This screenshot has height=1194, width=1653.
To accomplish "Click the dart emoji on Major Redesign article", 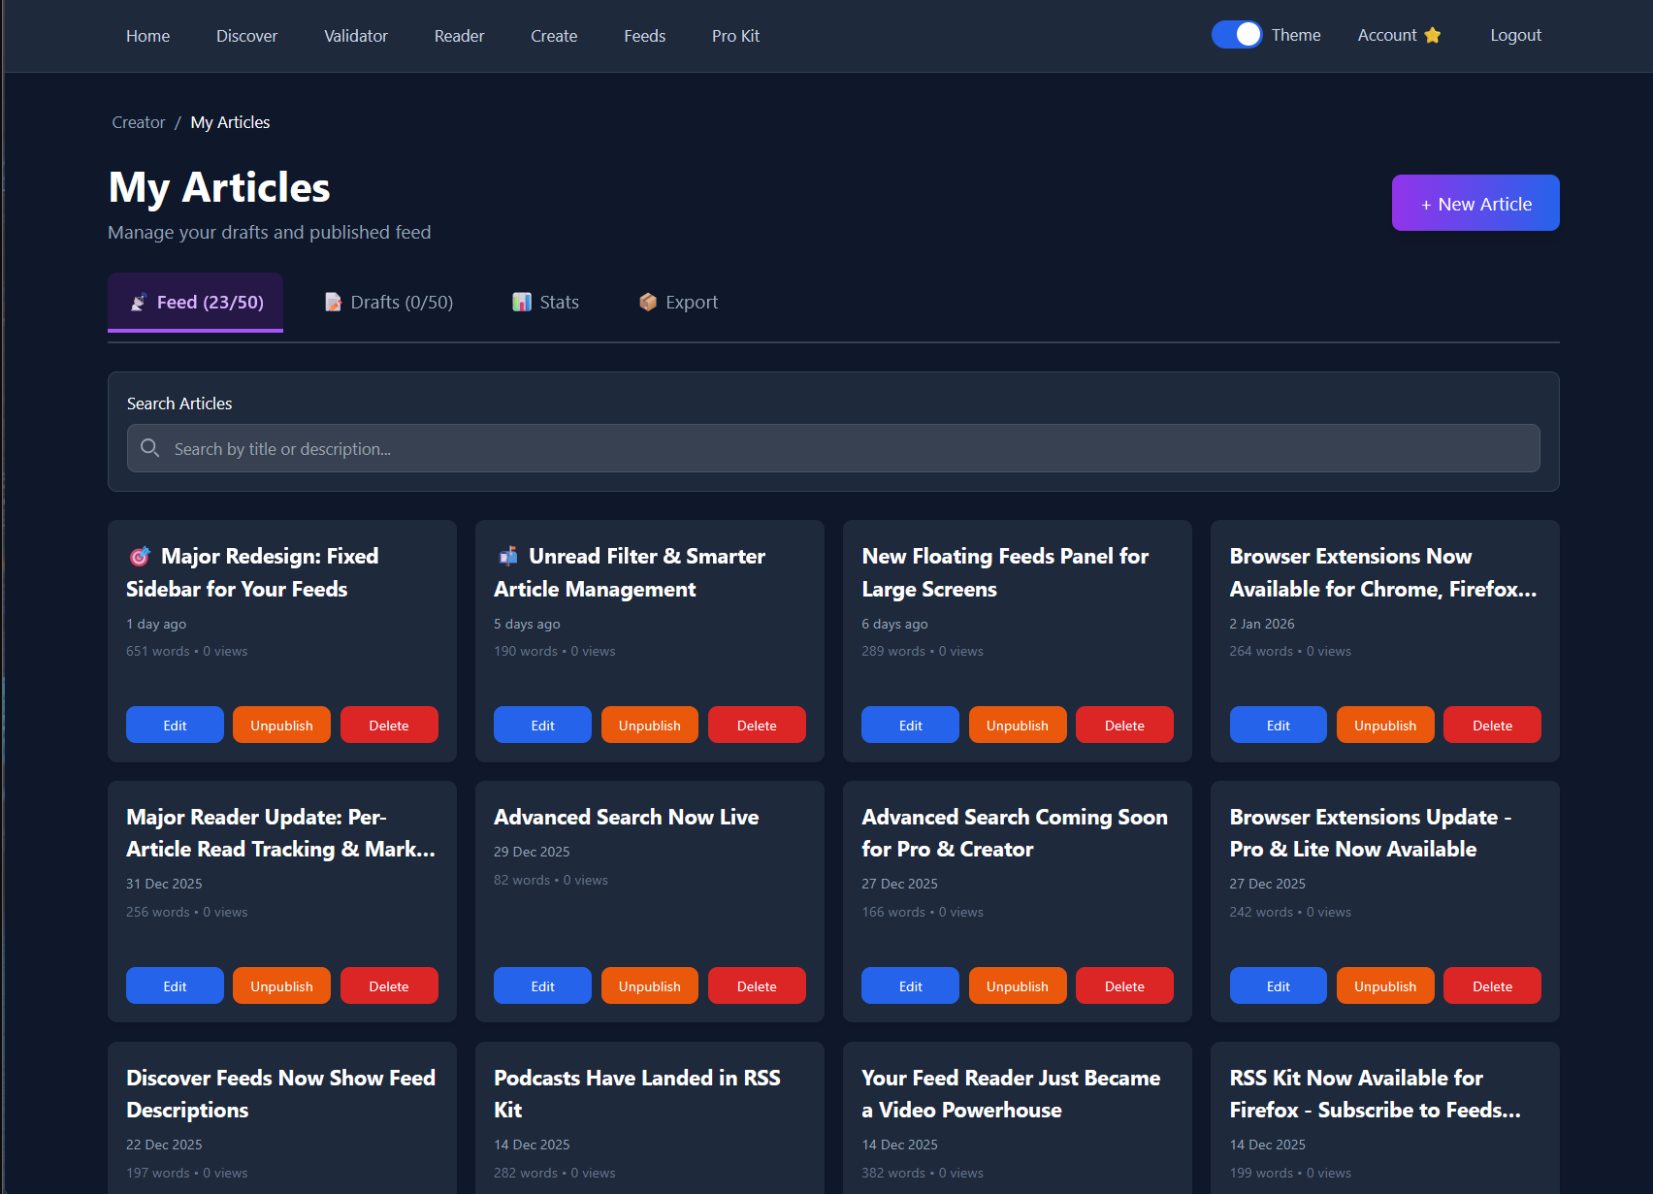I will [139, 556].
